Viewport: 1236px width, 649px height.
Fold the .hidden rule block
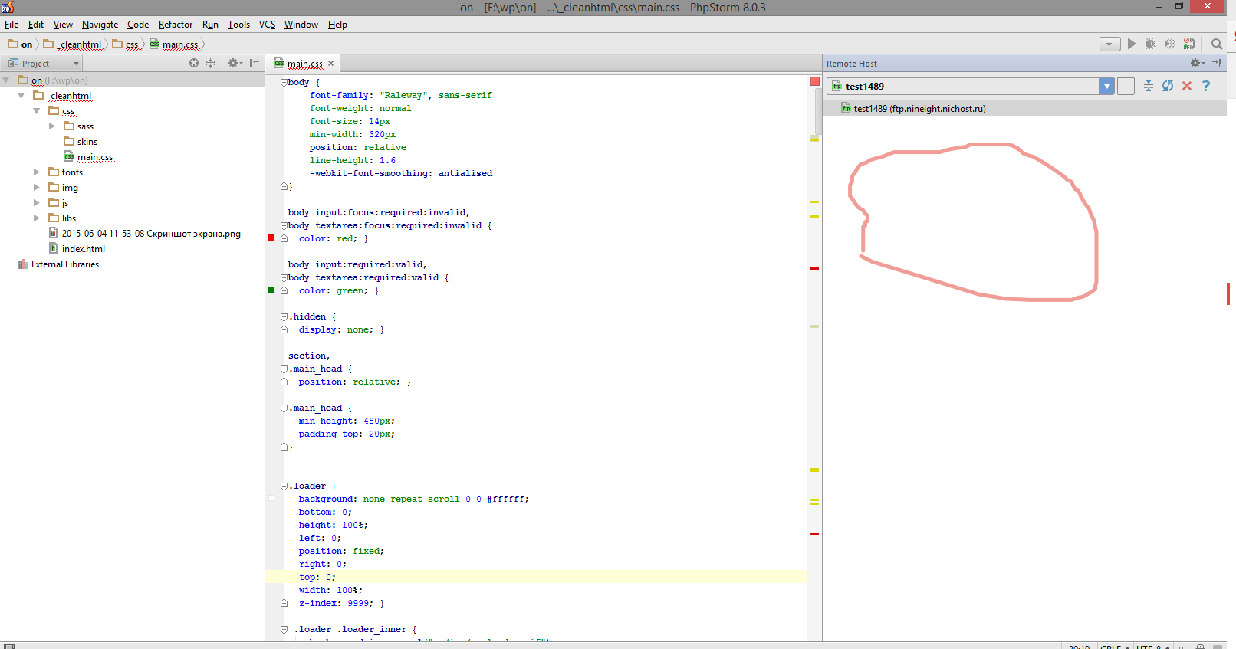pos(284,316)
